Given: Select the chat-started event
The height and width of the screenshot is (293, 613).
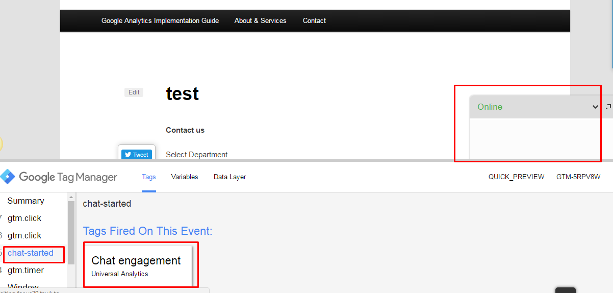Looking at the screenshot, I should click(x=31, y=253).
